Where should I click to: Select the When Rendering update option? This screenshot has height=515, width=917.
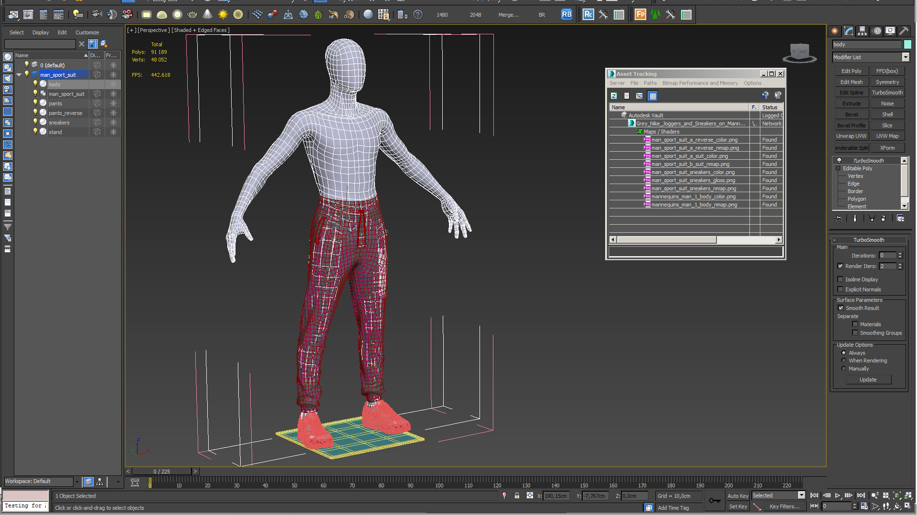click(843, 360)
